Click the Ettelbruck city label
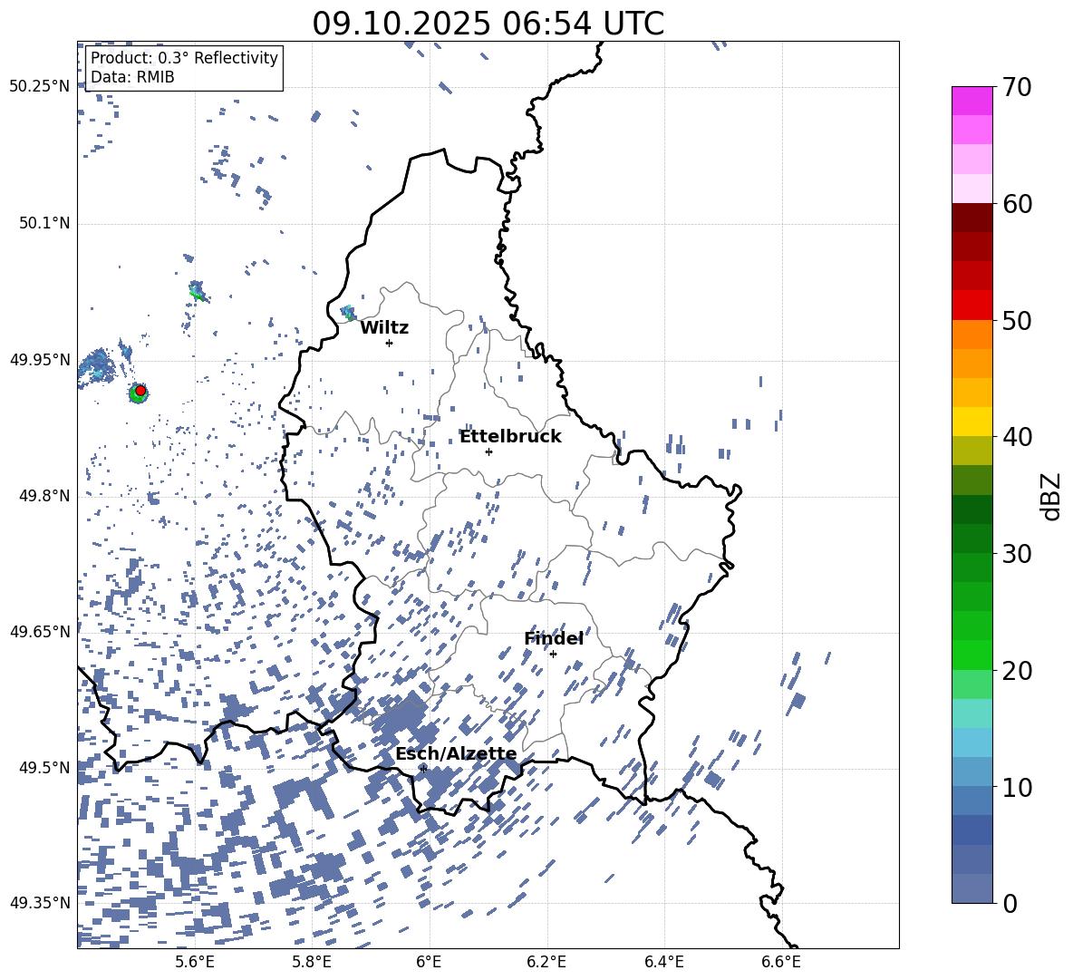Image resolution: width=1073 pixels, height=980 pixels. pos(510,437)
